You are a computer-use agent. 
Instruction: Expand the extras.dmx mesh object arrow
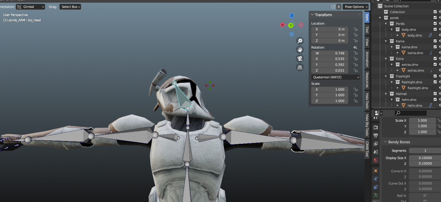tap(398, 70)
